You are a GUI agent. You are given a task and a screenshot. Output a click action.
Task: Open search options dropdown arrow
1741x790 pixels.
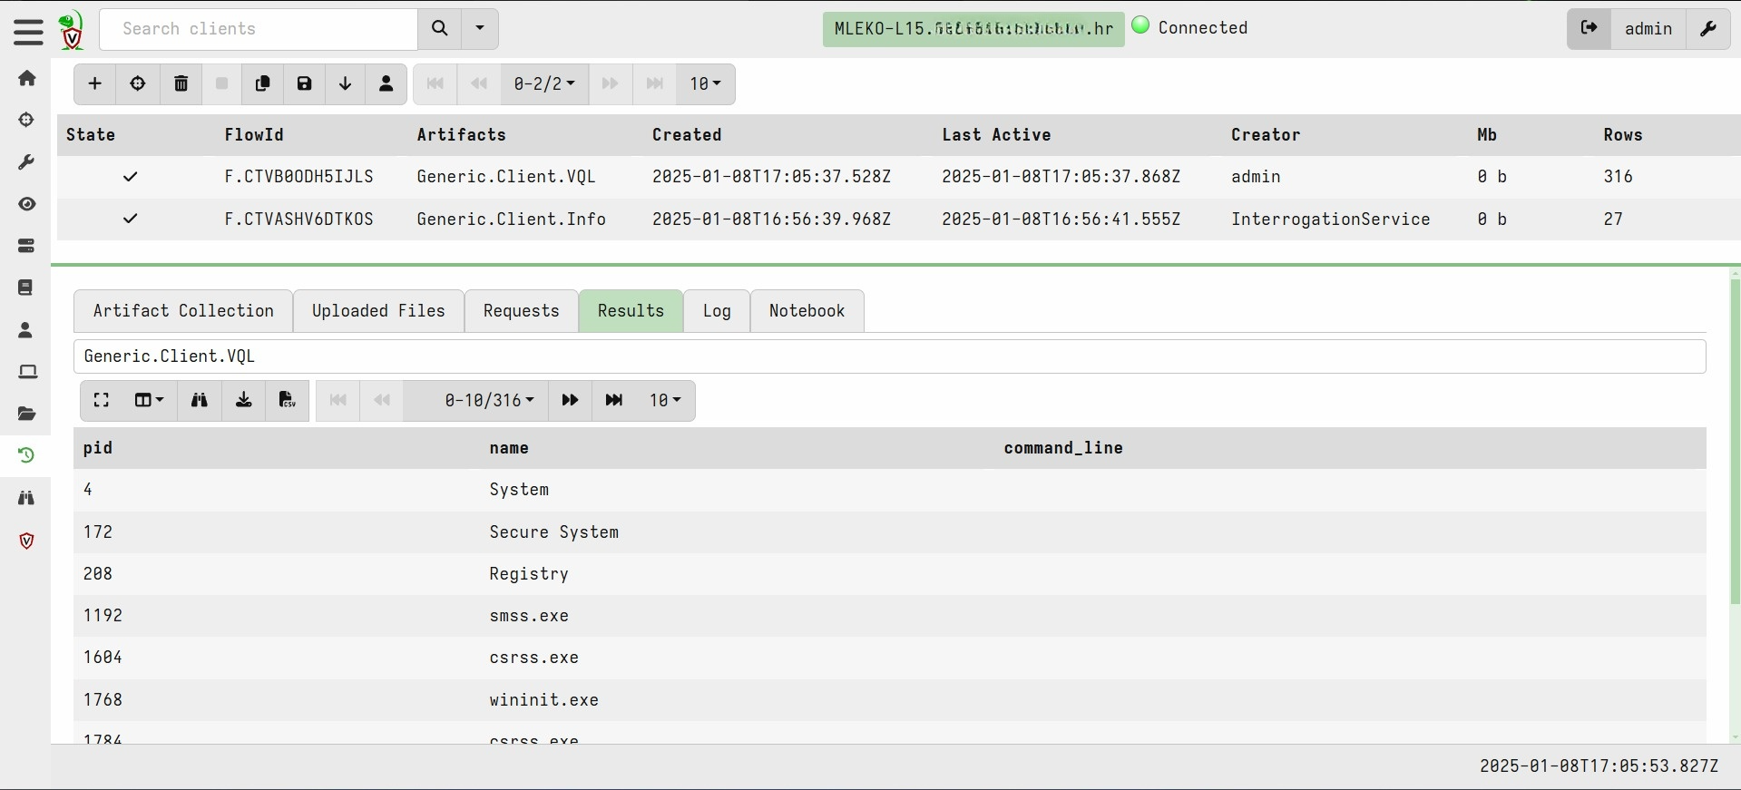point(480,29)
